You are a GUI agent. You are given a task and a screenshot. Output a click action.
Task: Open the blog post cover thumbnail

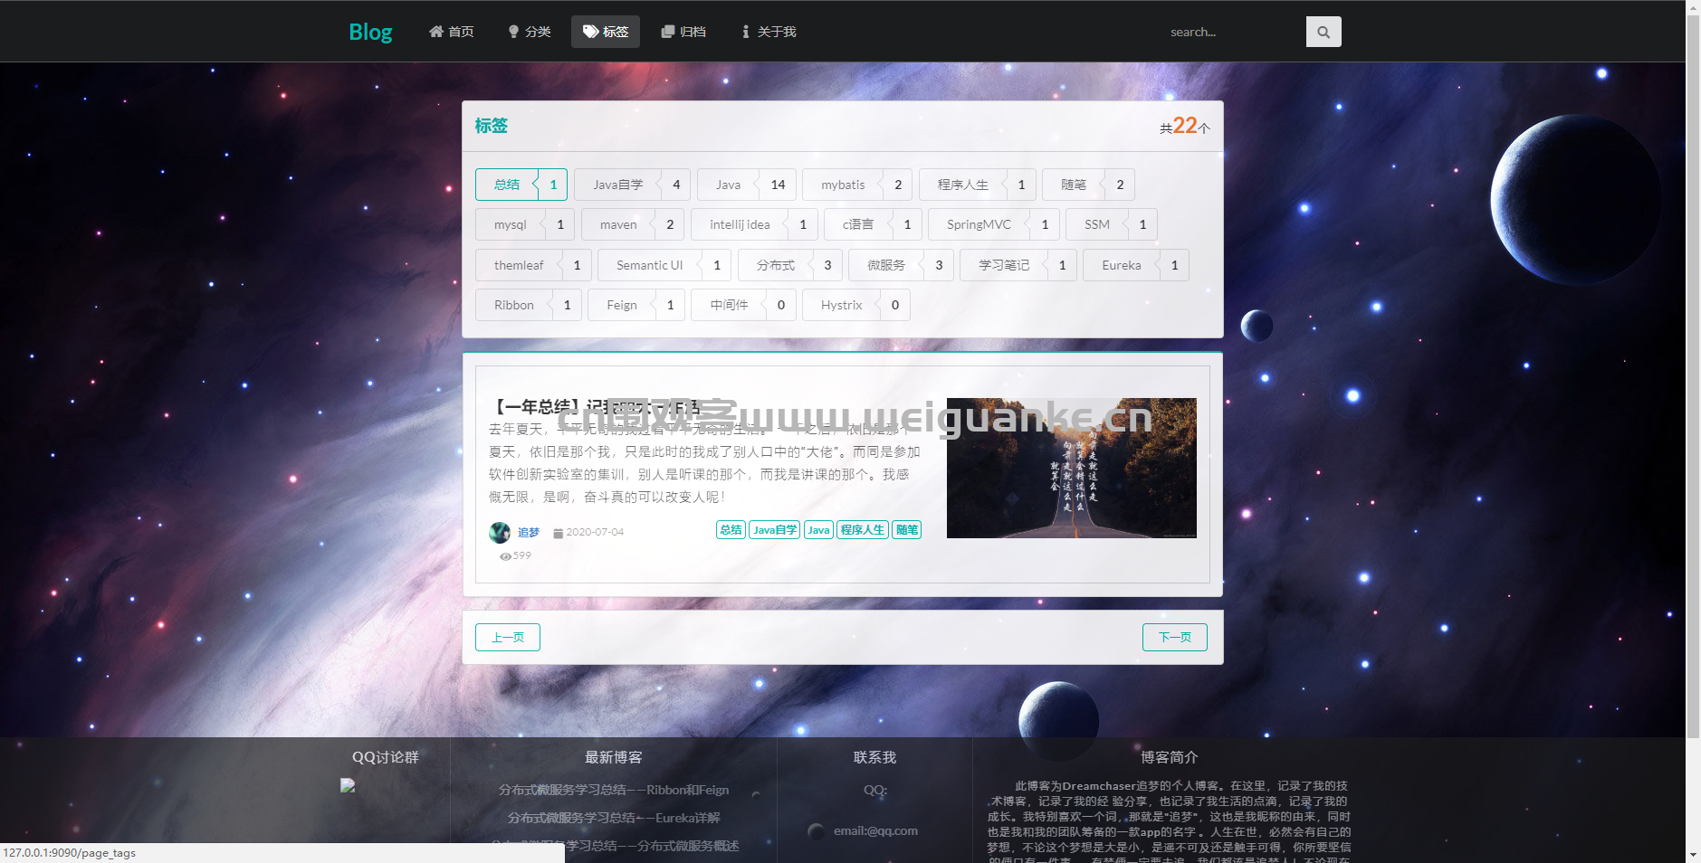1071,468
